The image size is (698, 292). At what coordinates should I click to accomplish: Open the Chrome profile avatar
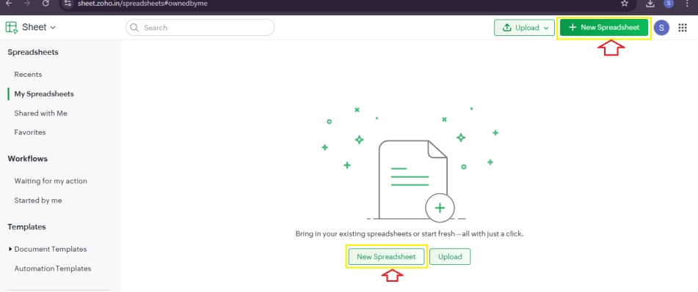[669, 4]
